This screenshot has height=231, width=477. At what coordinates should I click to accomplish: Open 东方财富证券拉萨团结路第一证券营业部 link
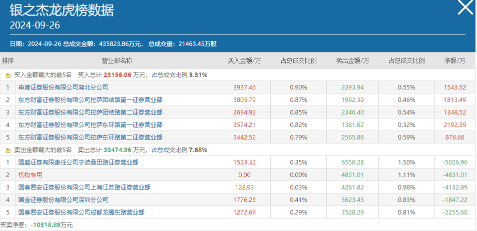(91, 100)
